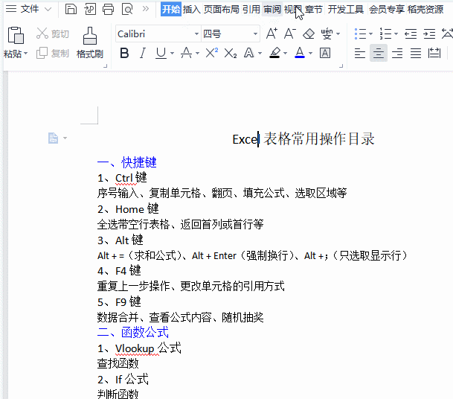The height and width of the screenshot is (399, 453).
Task: Click the export to PDF icon
Action: coord(90,9)
